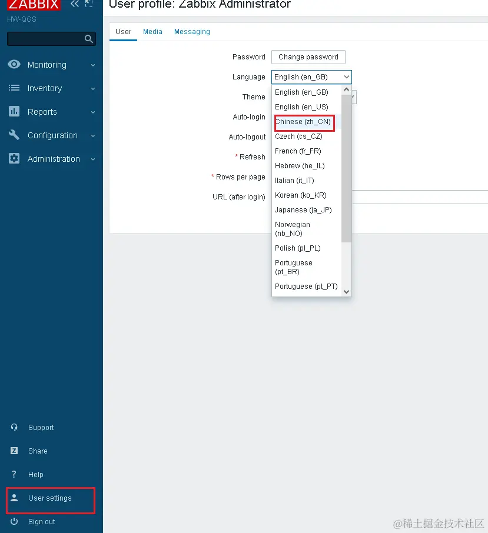The height and width of the screenshot is (533, 488).
Task: Select Chinese (zh_CN) from language list
Action: (x=306, y=122)
